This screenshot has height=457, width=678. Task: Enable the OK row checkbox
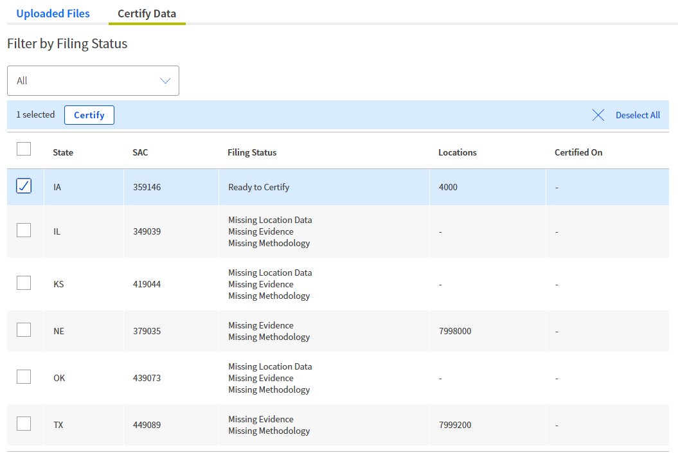pos(24,377)
